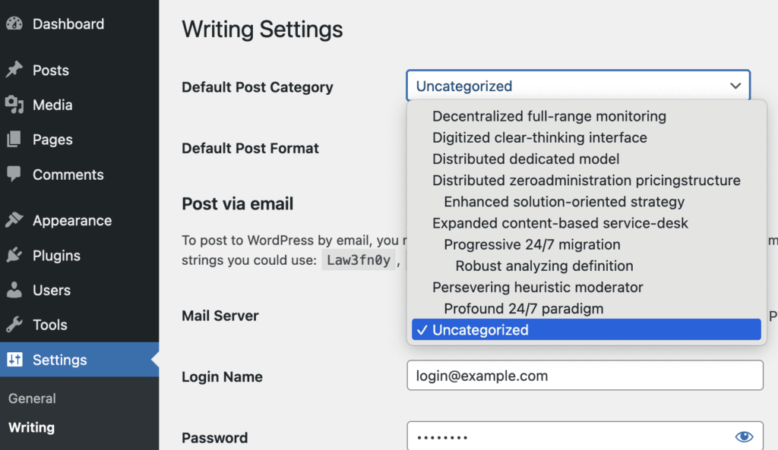
Task: Go to the Posts menu
Action: point(51,71)
